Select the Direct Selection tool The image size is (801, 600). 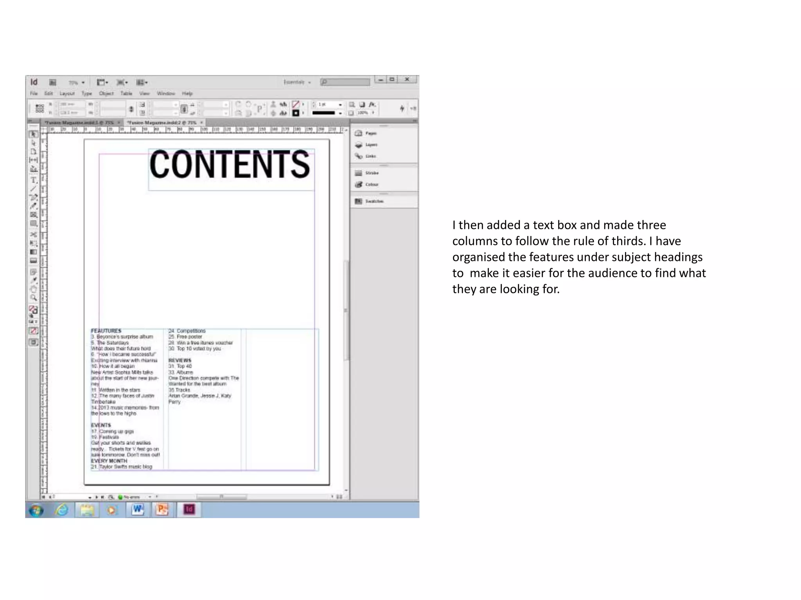tap(34, 143)
